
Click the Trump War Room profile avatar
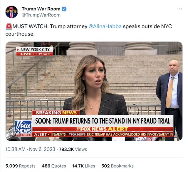pyautogui.click(x=11, y=12)
